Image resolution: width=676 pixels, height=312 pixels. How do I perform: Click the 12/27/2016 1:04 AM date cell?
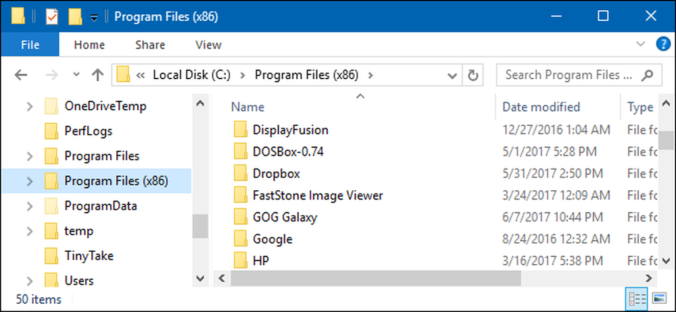tap(556, 129)
